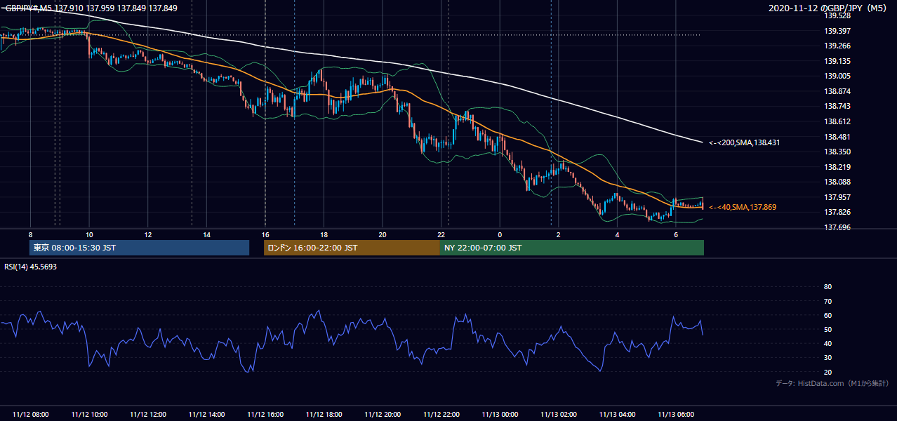Click date label 11/12 16:00
The image size is (897, 421).
click(265, 415)
